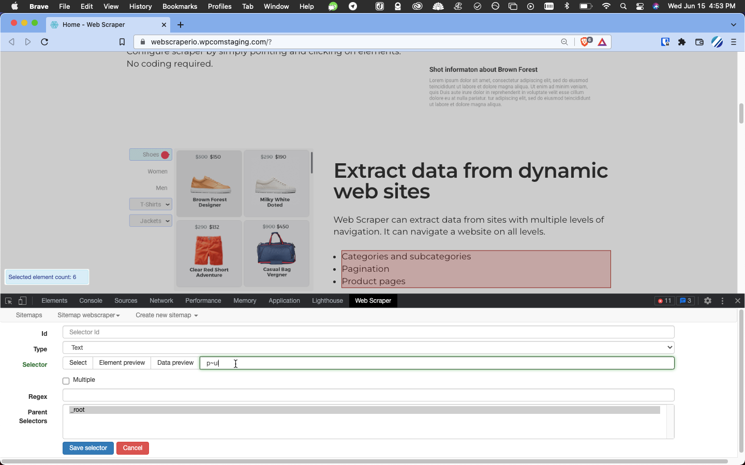Activate the DevTools inspect element picker
The image size is (745, 465).
tap(8, 301)
